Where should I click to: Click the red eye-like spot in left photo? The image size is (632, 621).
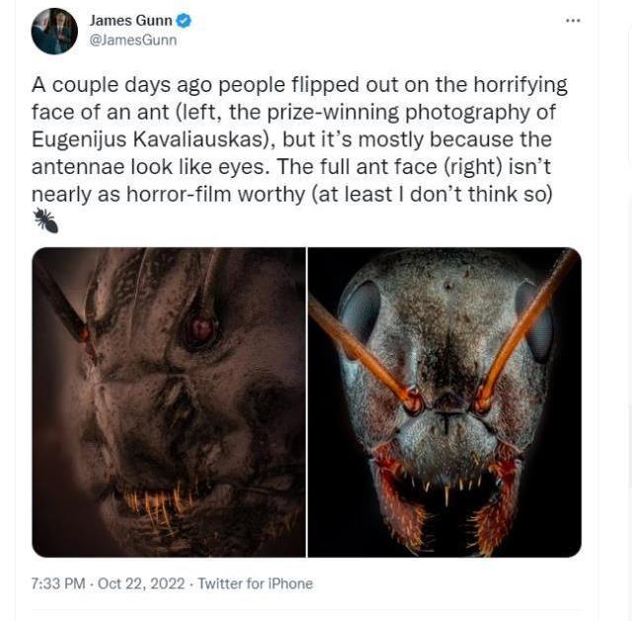[201, 328]
